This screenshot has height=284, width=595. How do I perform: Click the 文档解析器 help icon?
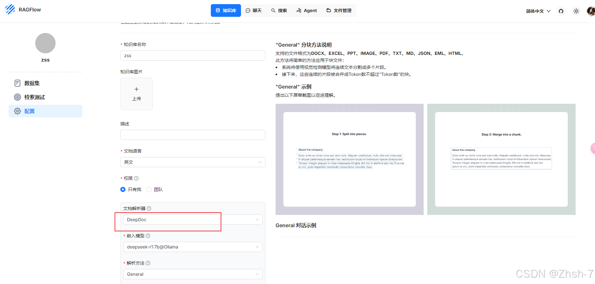149,208
